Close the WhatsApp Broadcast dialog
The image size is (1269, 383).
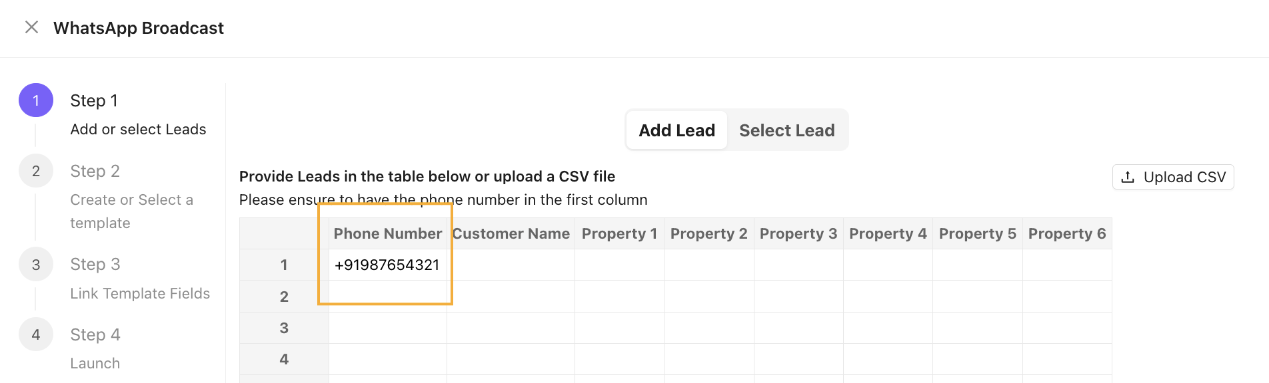(31, 27)
